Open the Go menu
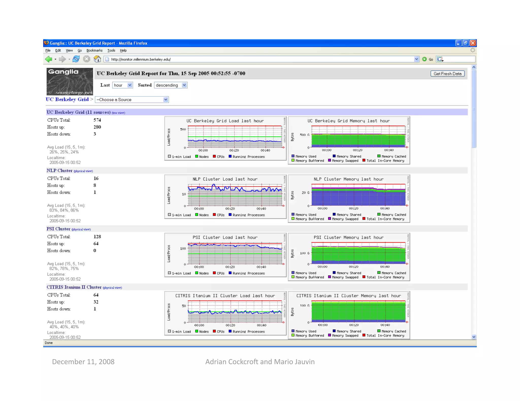 click(x=79, y=50)
